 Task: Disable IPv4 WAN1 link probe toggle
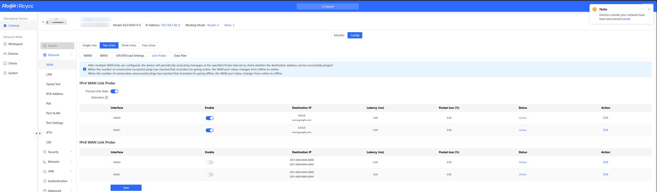210,130
